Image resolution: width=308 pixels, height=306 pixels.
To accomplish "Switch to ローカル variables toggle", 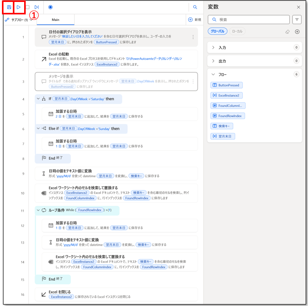I will coord(237,32).
